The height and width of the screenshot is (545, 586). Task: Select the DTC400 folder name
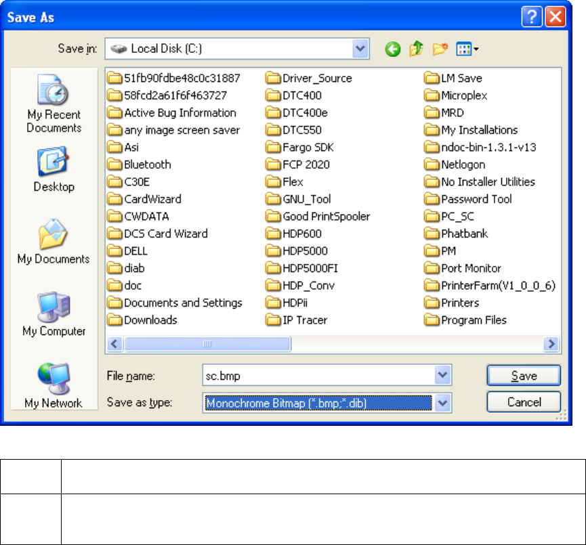tap(302, 95)
